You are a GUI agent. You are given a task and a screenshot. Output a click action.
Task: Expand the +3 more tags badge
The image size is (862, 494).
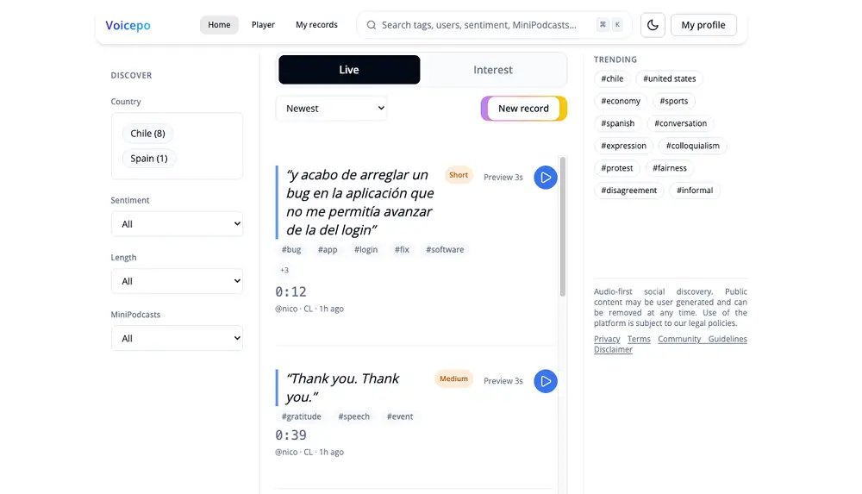pos(284,271)
